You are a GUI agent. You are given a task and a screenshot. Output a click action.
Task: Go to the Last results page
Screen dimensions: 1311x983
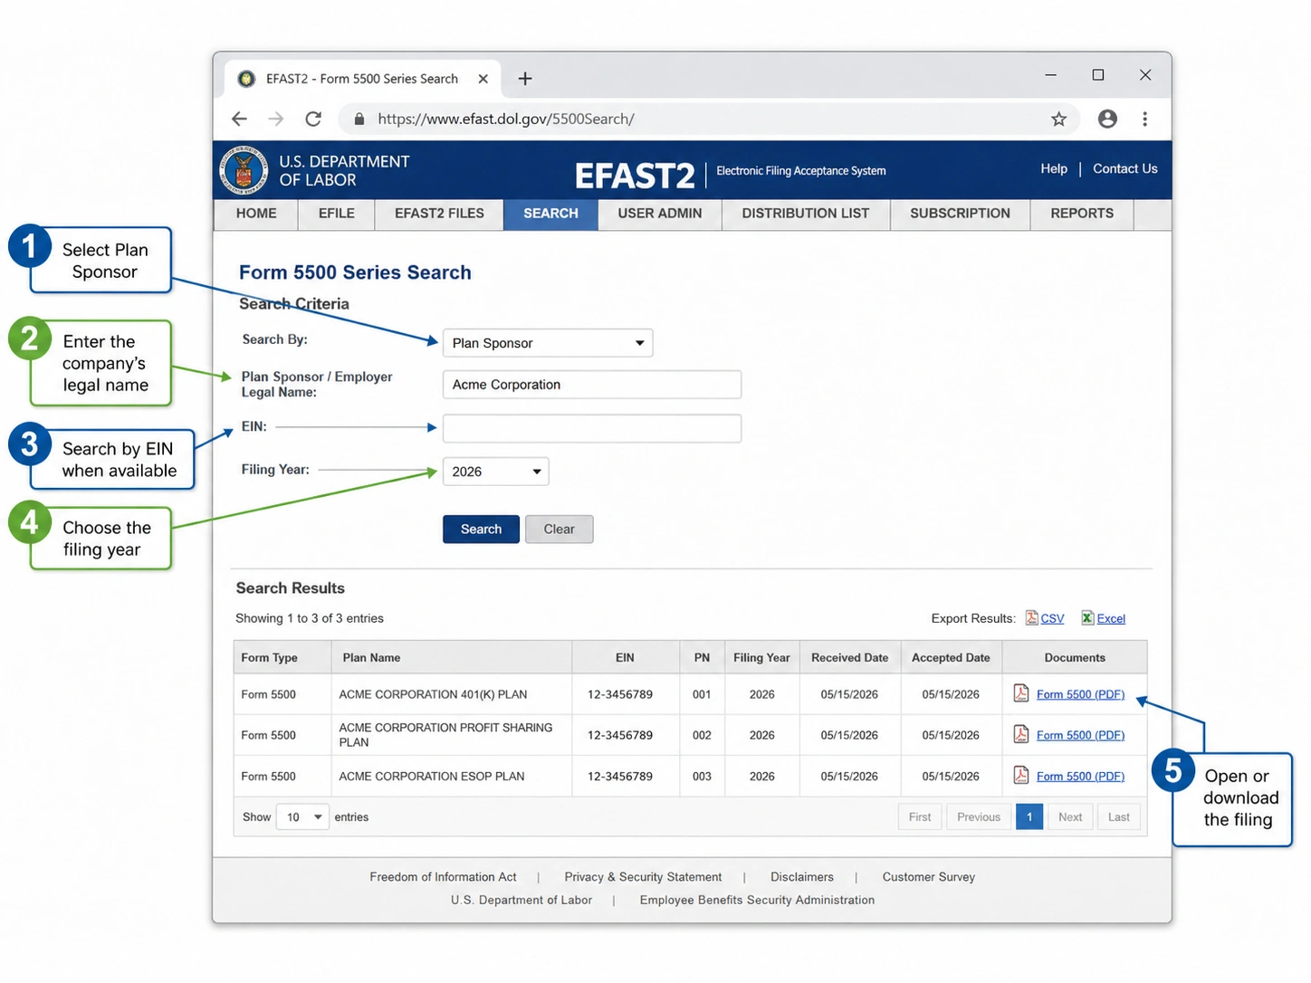1119,817
